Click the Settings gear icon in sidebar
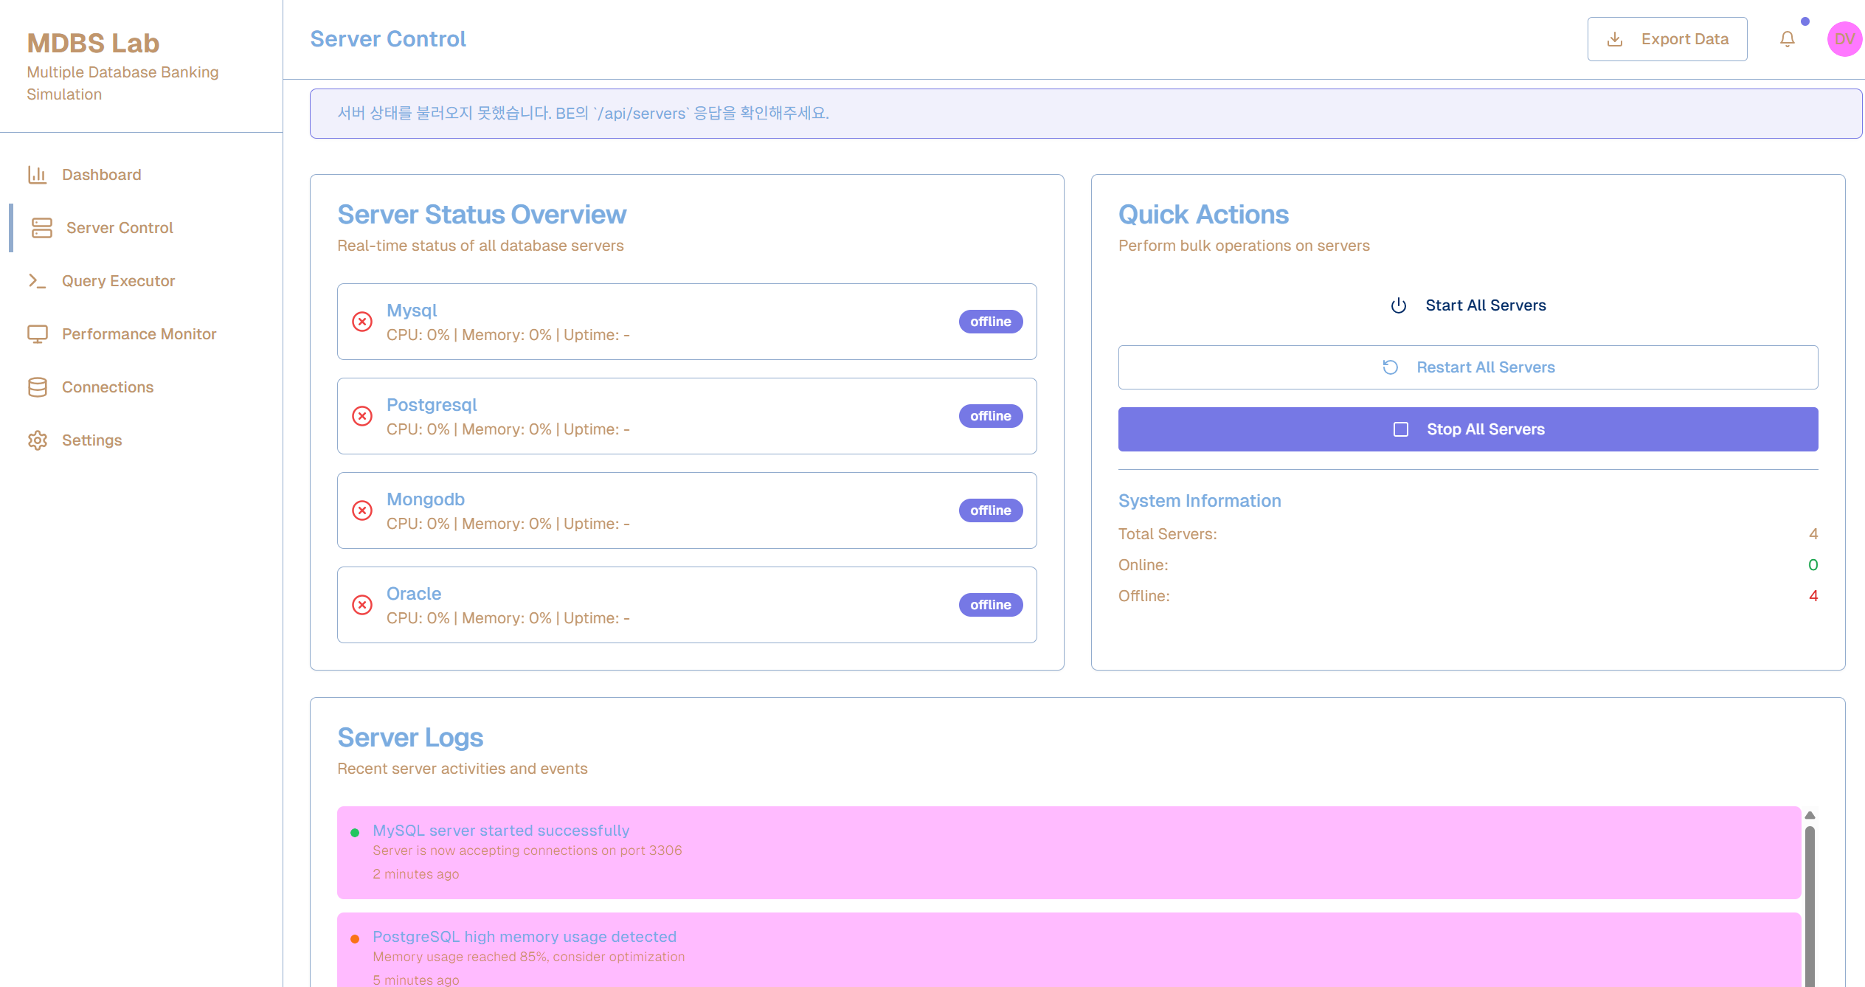 [37, 440]
